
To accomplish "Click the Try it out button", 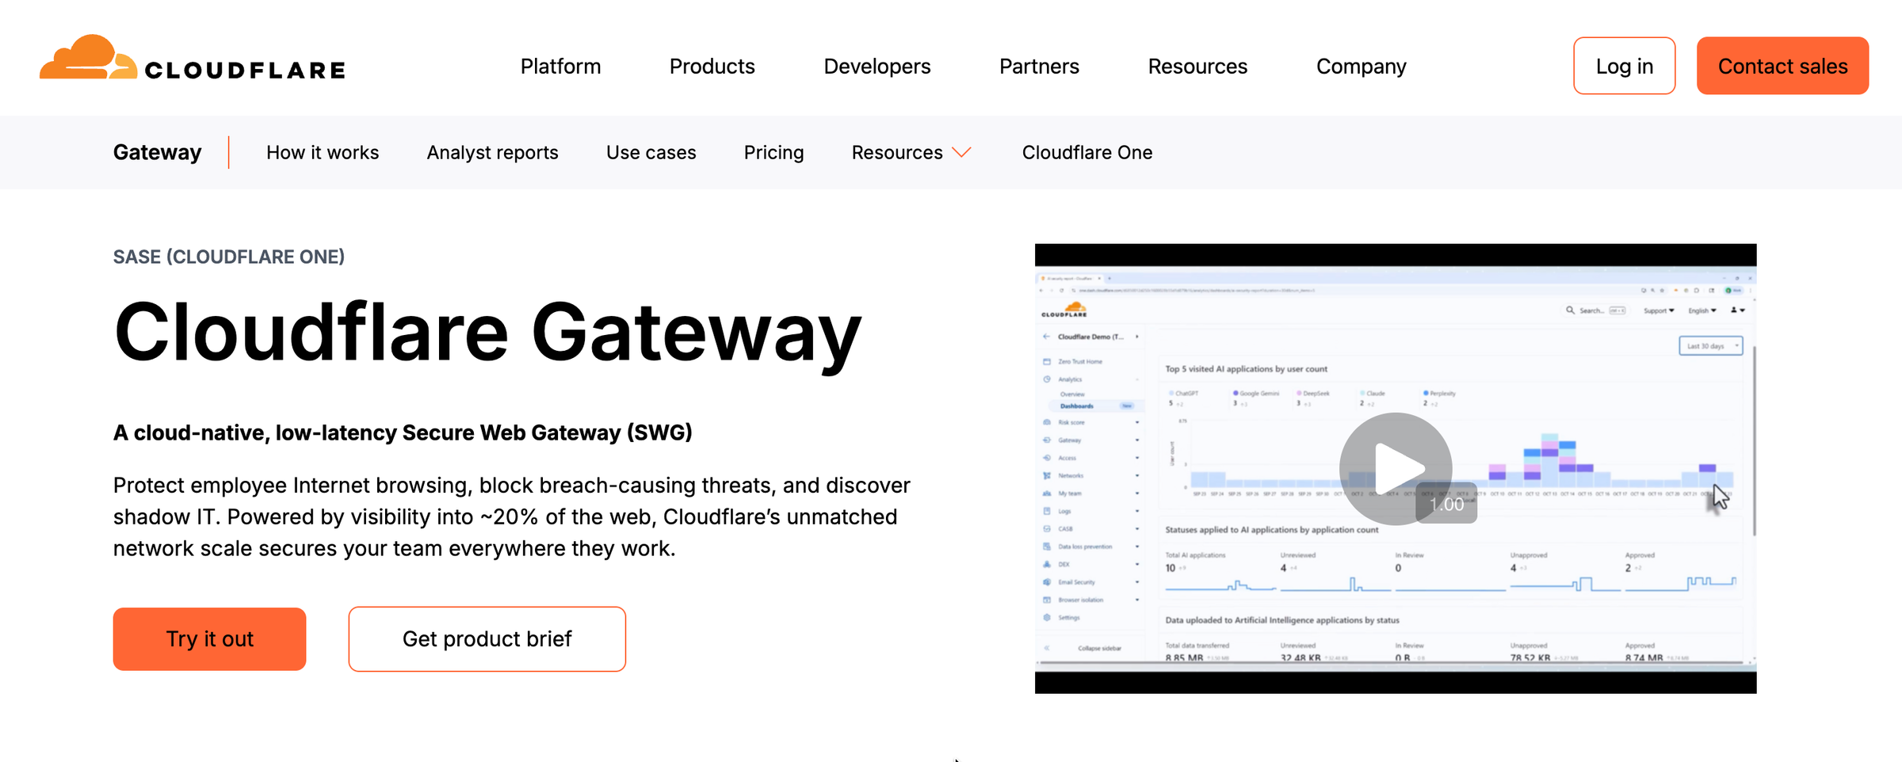I will [209, 639].
